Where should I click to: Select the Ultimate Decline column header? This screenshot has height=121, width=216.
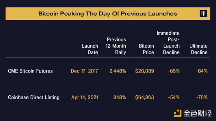coord(198,49)
